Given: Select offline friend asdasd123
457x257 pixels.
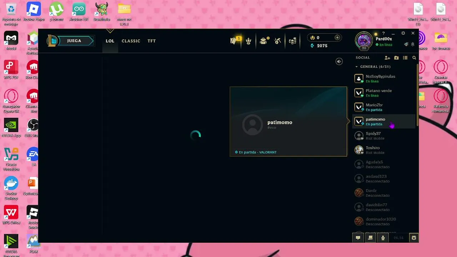Looking at the screenshot, I should pyautogui.click(x=384, y=178).
